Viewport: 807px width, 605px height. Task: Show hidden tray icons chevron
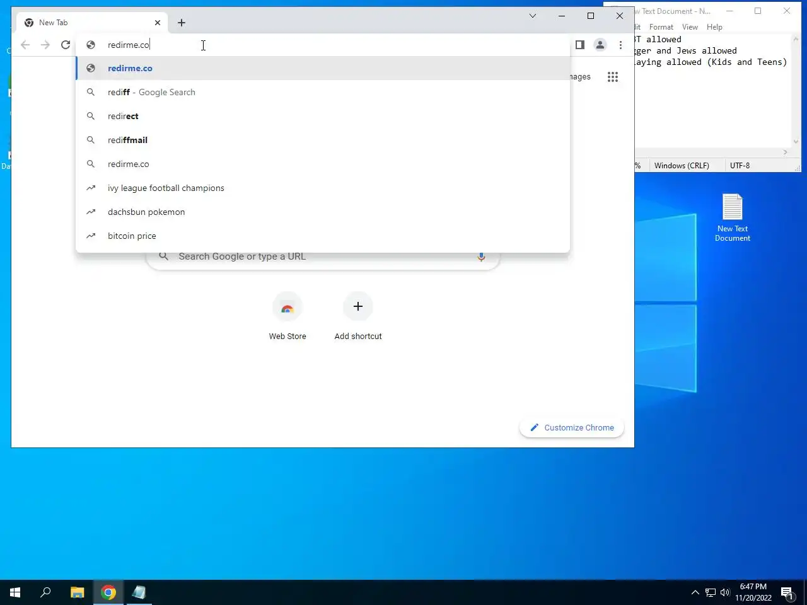click(695, 592)
